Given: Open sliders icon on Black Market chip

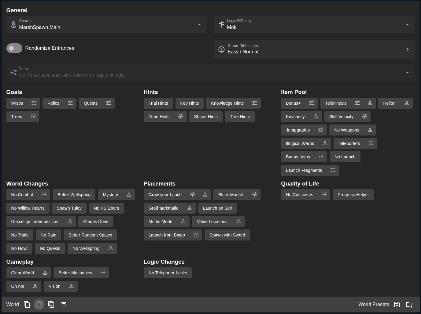Looking at the screenshot, I should click(254, 195).
